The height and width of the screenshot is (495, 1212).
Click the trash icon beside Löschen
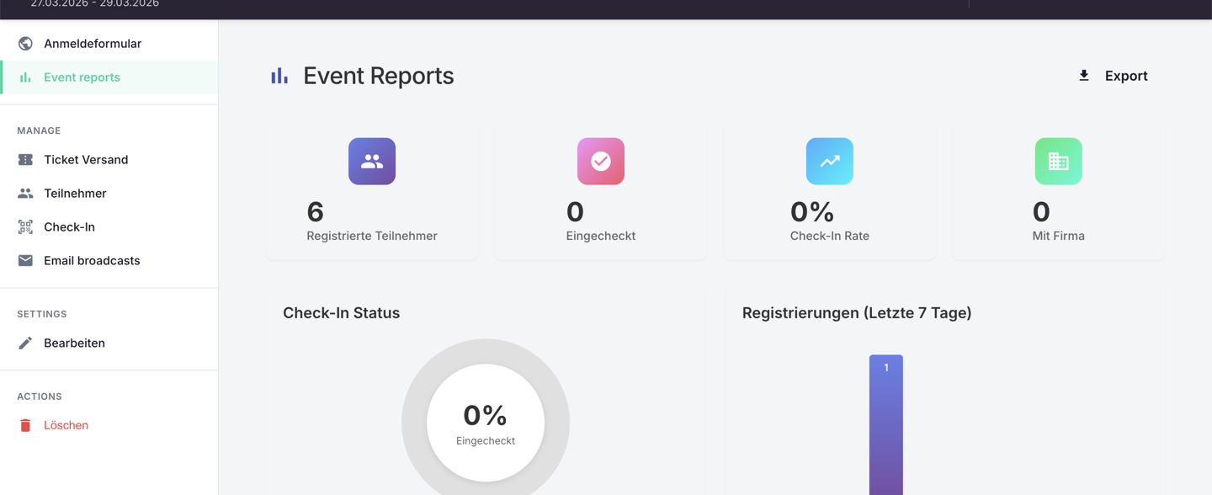tap(25, 425)
